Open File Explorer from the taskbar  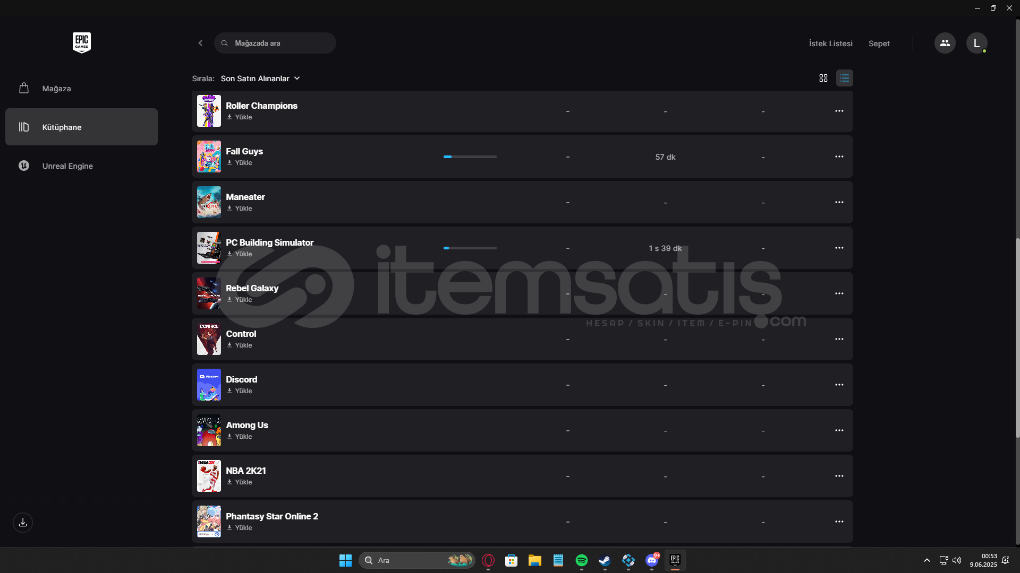pyautogui.click(x=534, y=560)
